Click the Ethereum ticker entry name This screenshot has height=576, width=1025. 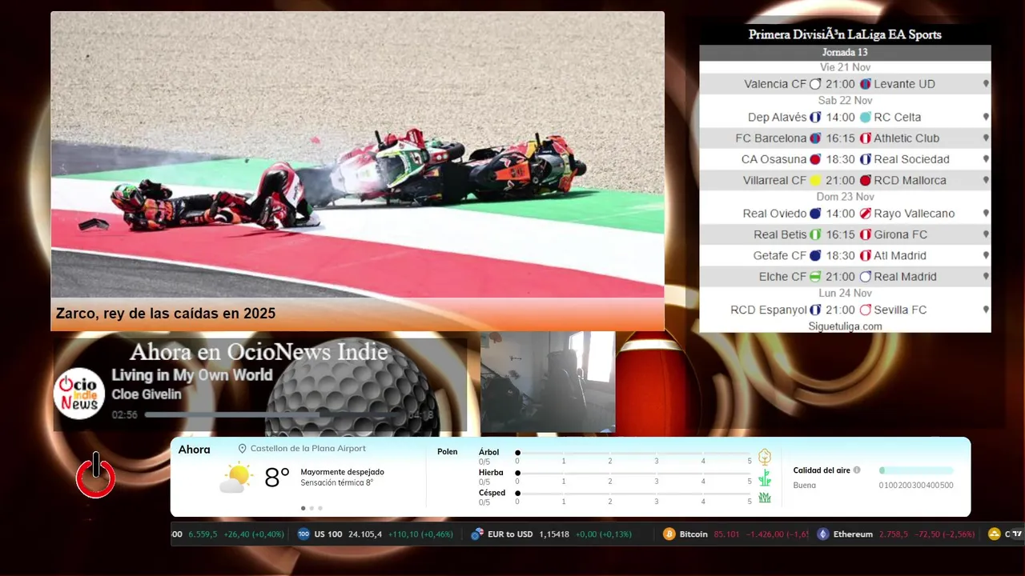tap(853, 534)
